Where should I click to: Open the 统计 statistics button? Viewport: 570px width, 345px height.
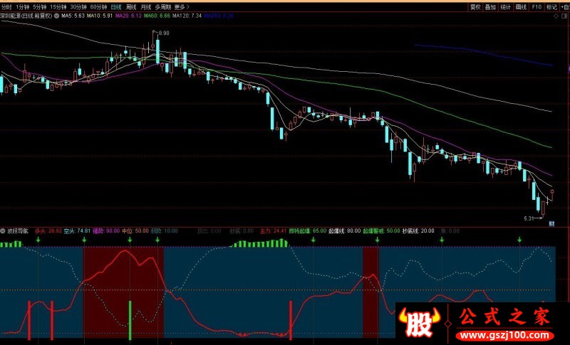[x=506, y=7]
